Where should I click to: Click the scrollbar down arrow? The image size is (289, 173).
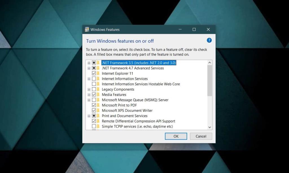(x=209, y=127)
